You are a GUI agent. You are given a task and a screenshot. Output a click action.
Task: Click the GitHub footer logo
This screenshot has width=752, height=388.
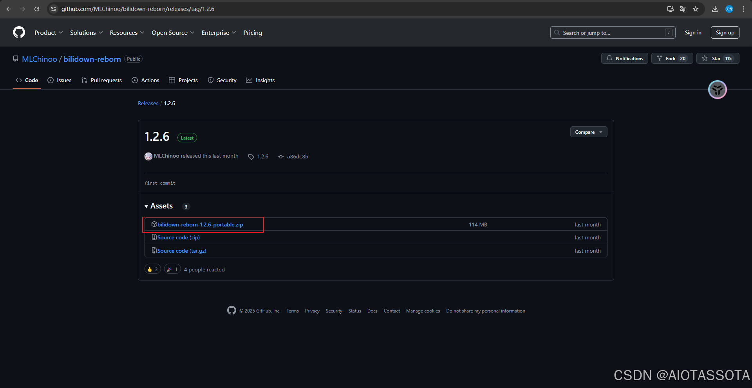coord(231,311)
